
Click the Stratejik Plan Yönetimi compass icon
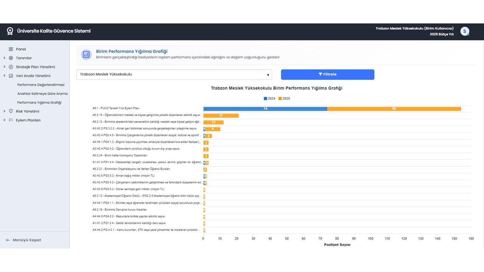click(x=11, y=67)
